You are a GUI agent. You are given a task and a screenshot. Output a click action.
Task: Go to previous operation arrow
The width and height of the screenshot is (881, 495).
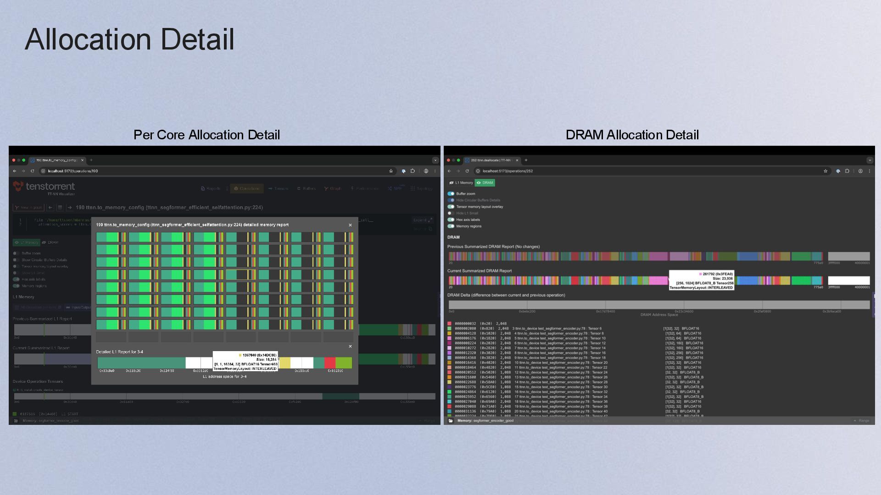(x=50, y=208)
